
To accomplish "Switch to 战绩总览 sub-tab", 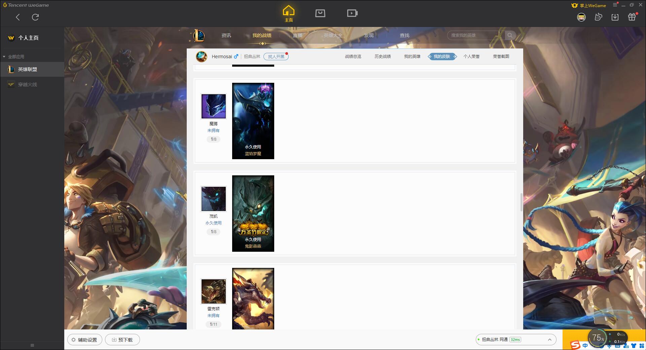I will tap(353, 57).
